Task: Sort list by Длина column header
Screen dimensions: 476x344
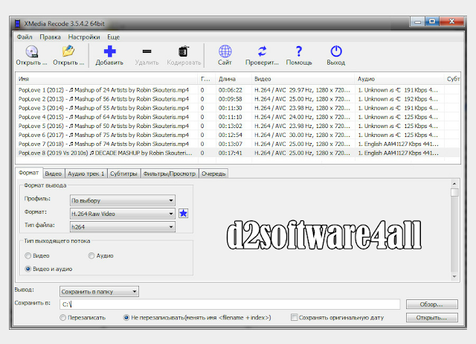Action: [234, 79]
